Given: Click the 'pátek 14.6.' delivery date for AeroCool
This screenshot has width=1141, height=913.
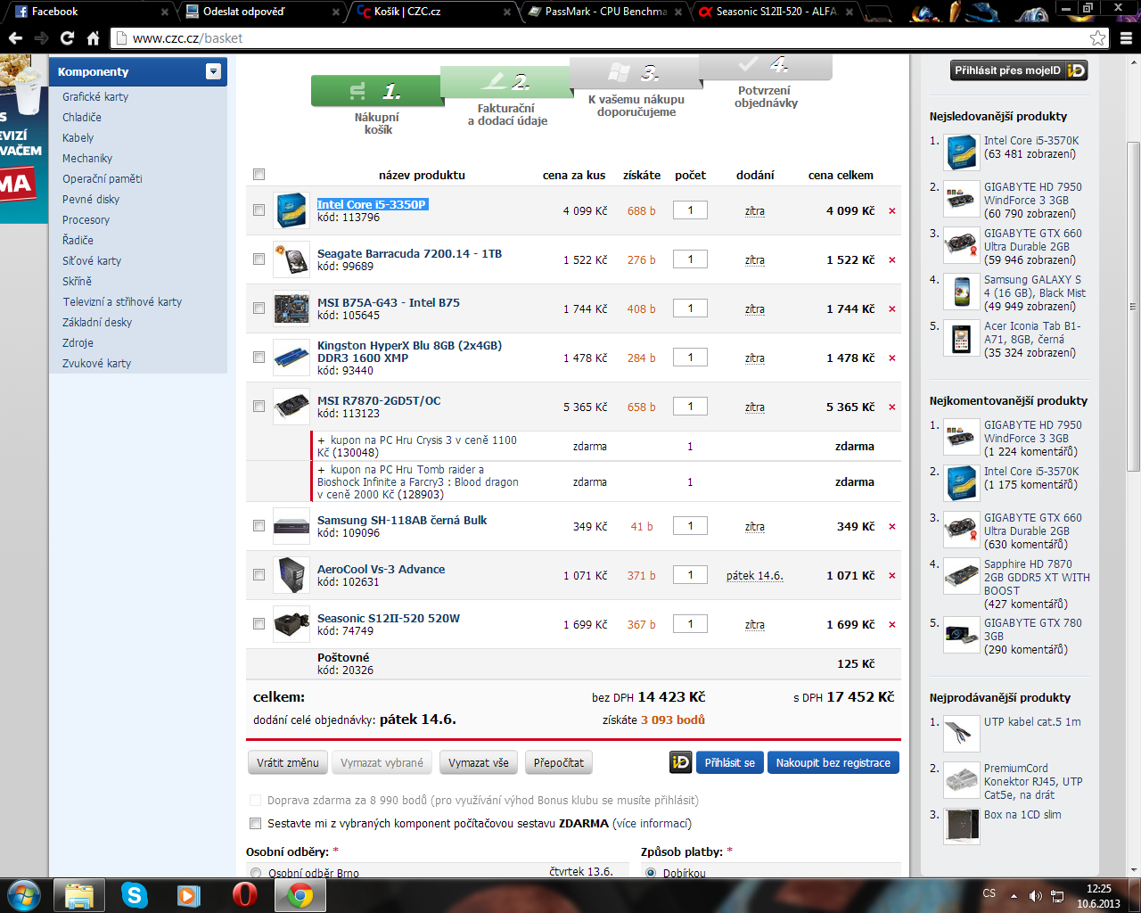Looking at the screenshot, I should (x=755, y=576).
